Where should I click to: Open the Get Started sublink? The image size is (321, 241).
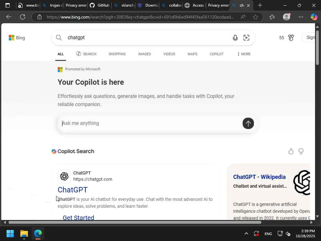(78, 217)
